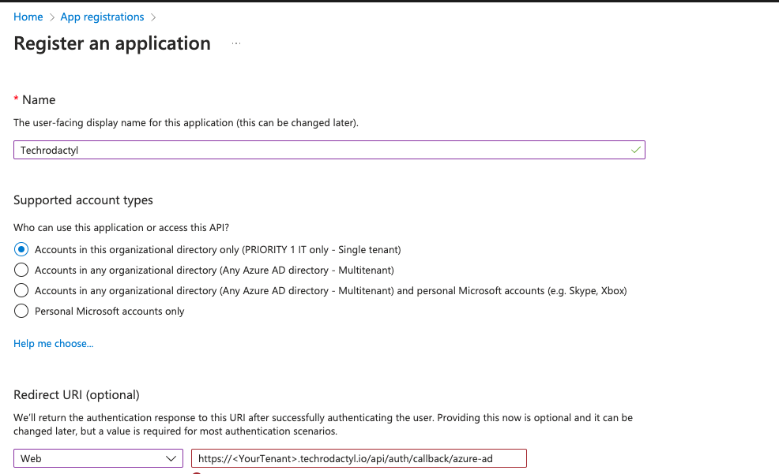
Task: Click the ellipsis beside Register an application
Action: point(235,45)
